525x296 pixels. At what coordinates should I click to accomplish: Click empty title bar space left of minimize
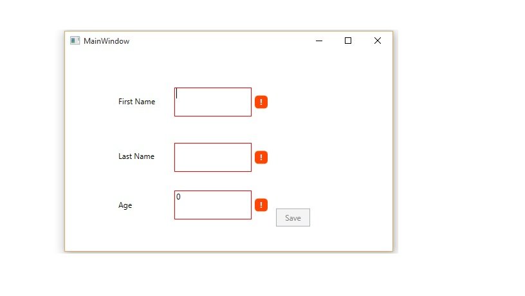click(x=225, y=41)
